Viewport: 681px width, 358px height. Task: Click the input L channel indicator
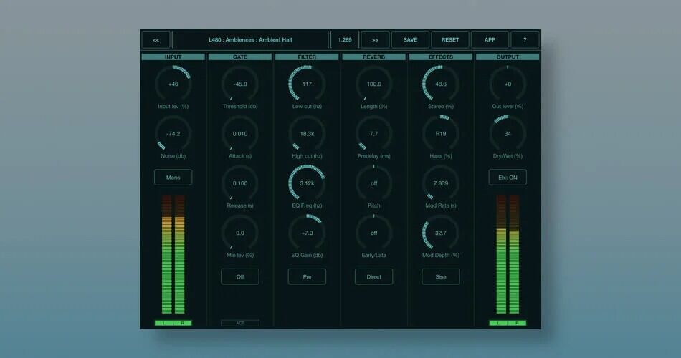click(x=163, y=323)
